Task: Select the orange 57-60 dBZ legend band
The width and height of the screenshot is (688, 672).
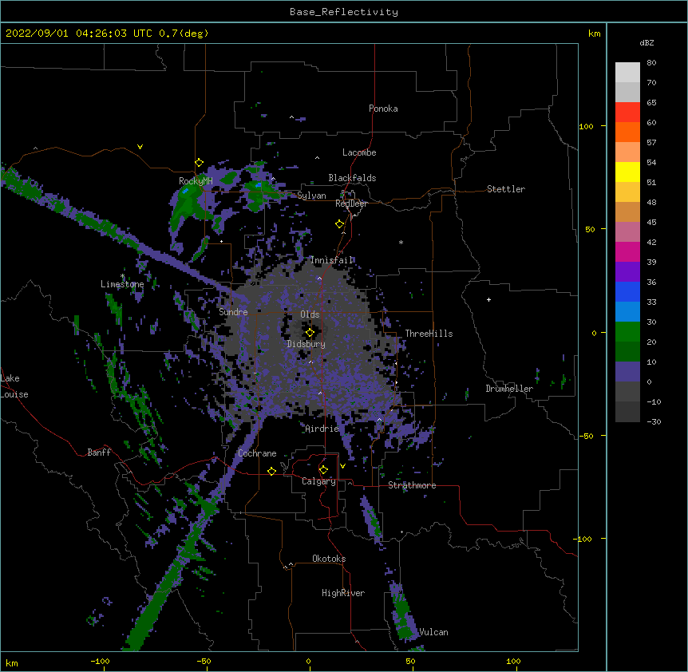Action: pos(627,132)
